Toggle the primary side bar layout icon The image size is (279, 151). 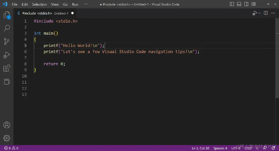232,4
